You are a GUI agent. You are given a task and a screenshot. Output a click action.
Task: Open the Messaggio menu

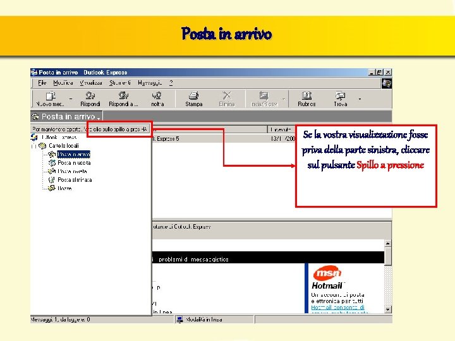pyautogui.click(x=150, y=83)
